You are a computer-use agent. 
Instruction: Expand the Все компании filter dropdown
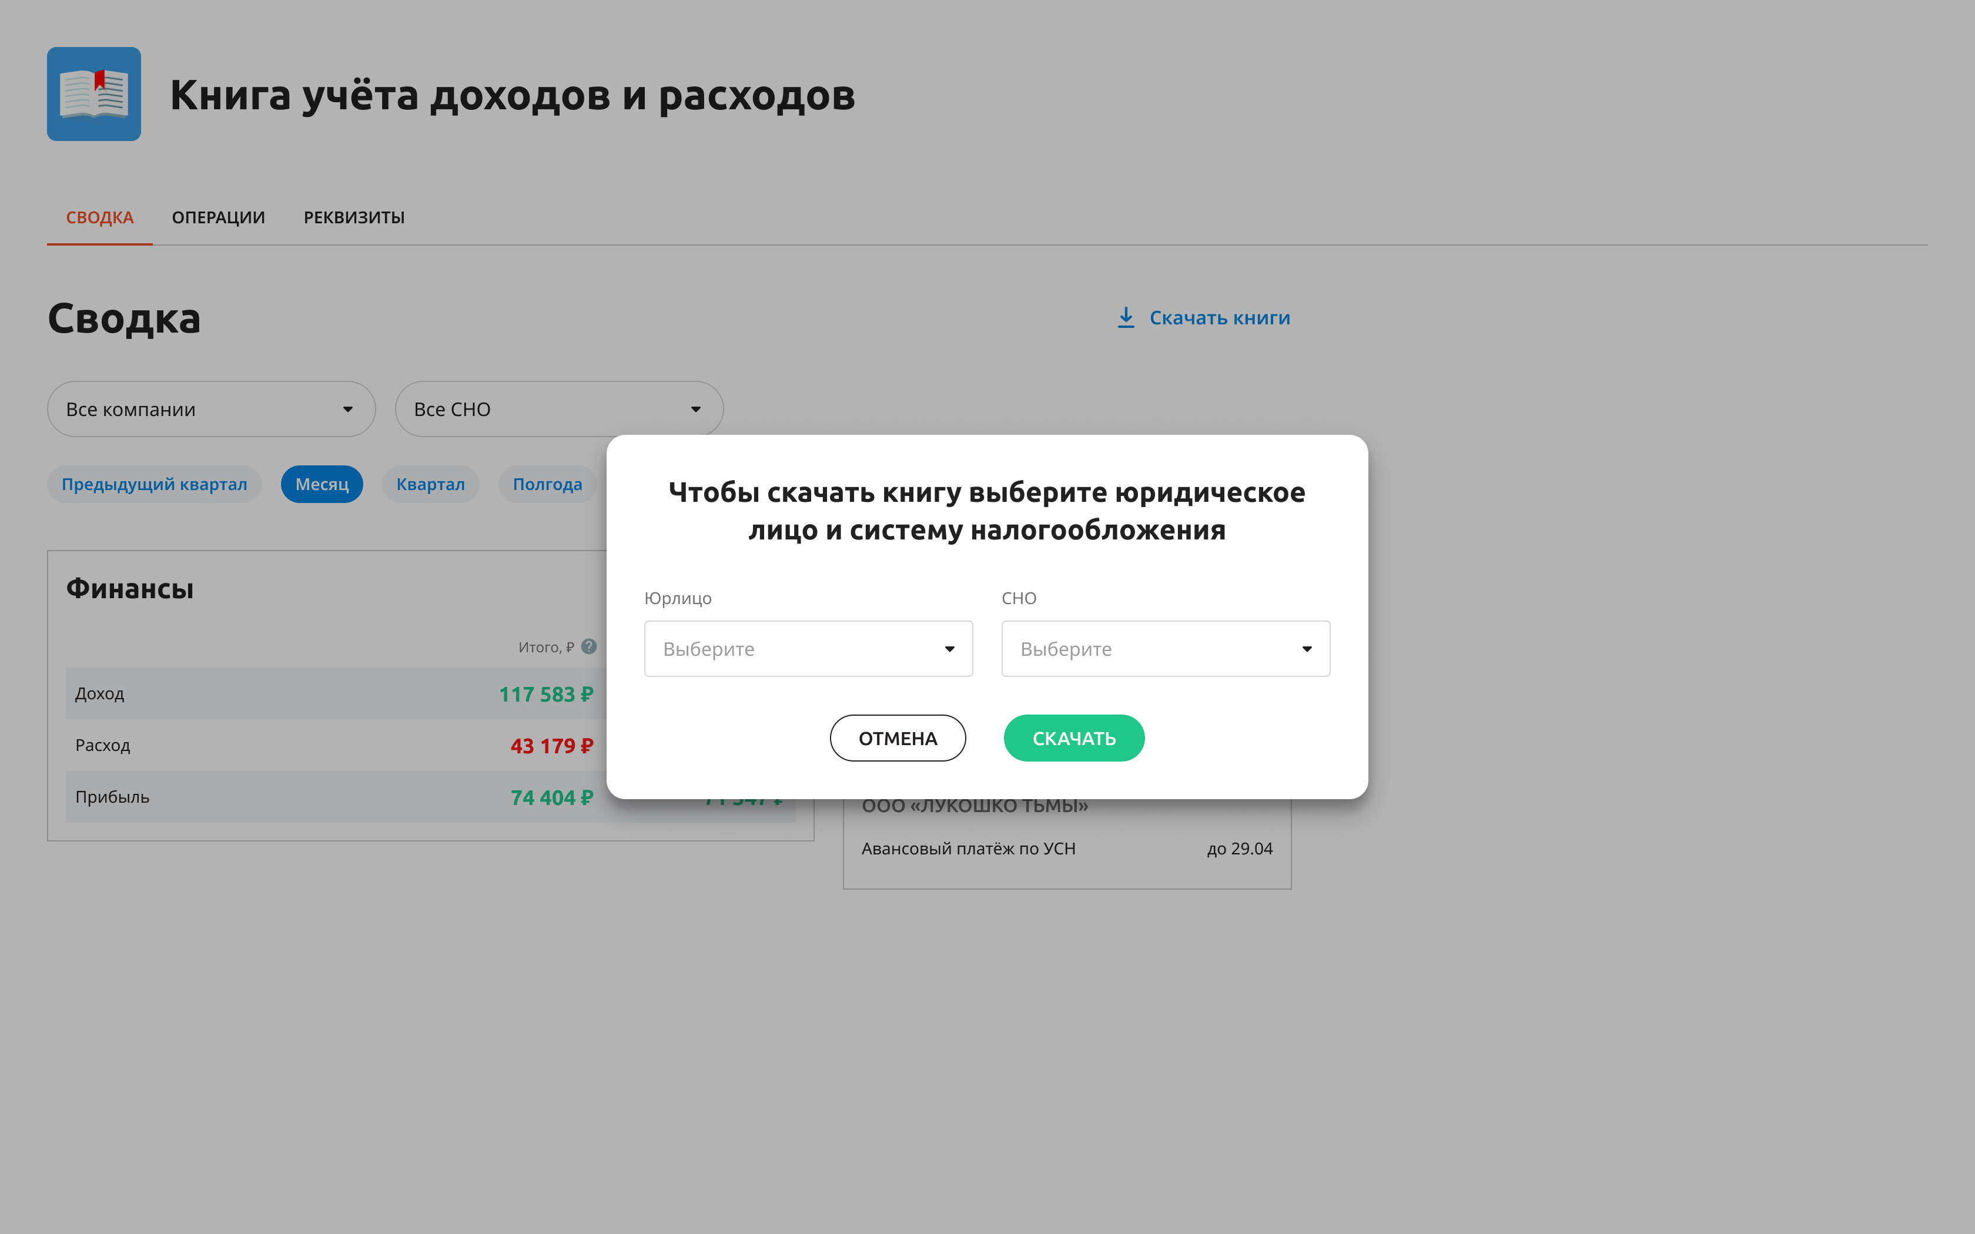coord(212,409)
